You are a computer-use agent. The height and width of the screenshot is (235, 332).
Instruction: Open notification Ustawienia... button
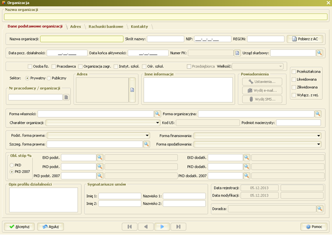tap(262, 82)
